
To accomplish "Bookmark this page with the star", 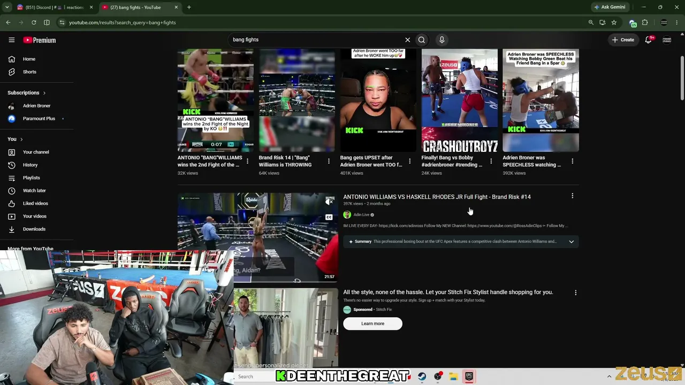I will click(x=614, y=22).
